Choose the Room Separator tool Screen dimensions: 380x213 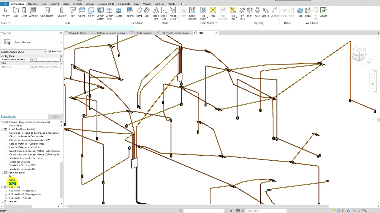[192, 14]
